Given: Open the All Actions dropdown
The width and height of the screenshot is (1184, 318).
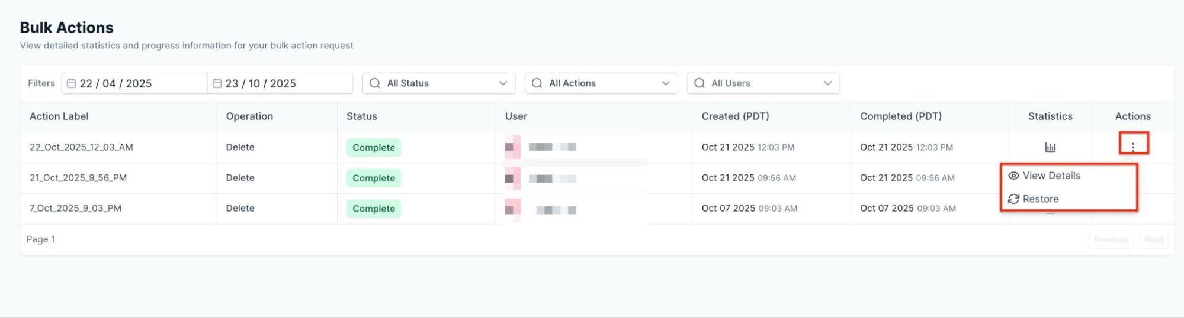Looking at the screenshot, I should click(665, 83).
